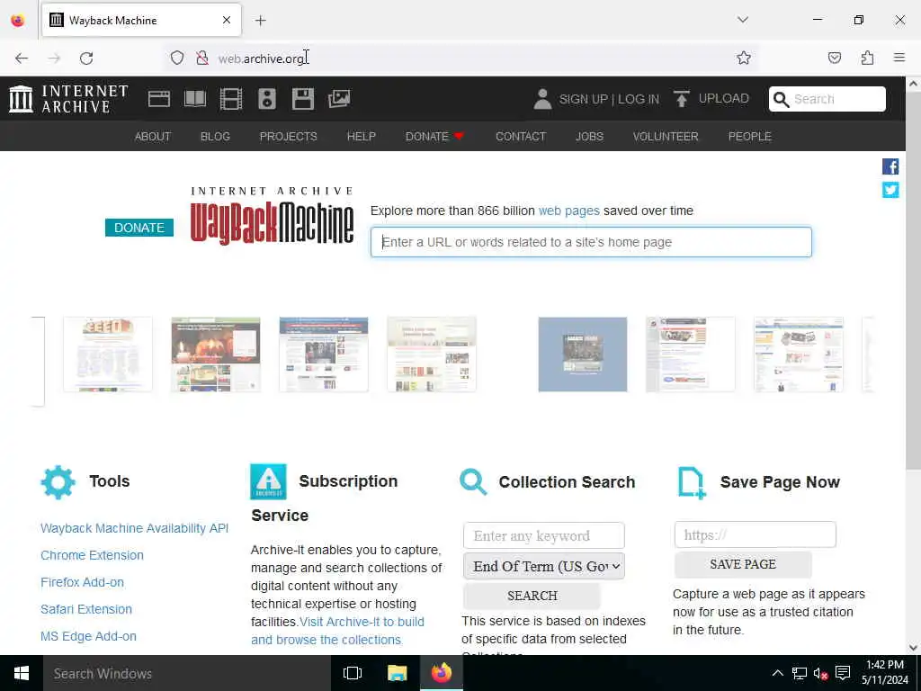Screen dimensions: 921x691
Task: Open Windows Start menu
Action: coord(22,673)
